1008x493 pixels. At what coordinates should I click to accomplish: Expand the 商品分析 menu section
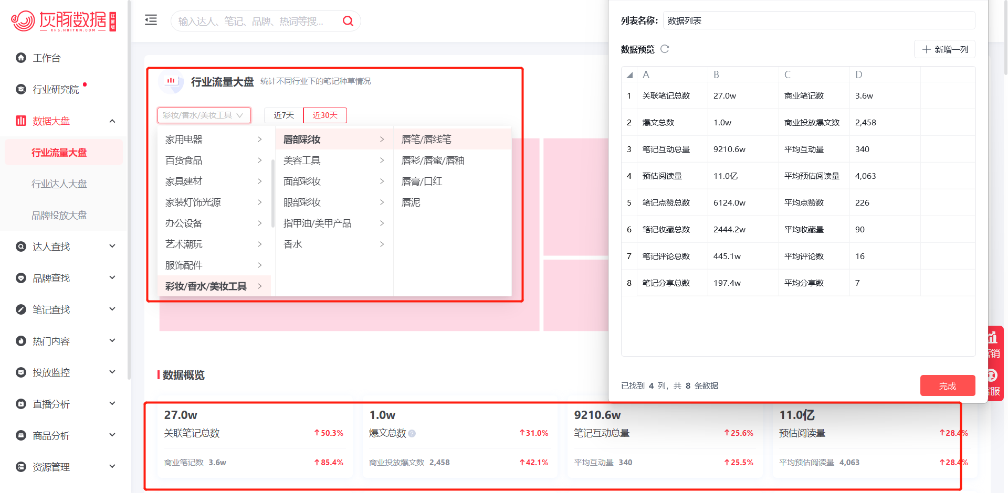pos(112,435)
